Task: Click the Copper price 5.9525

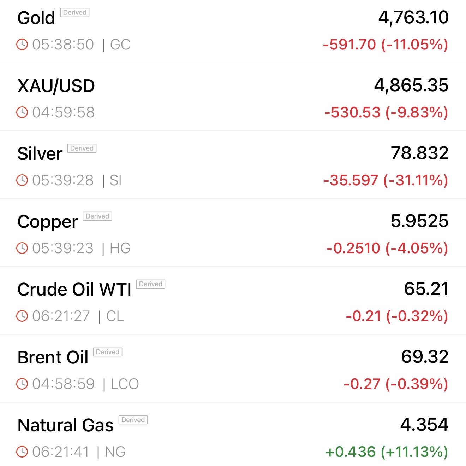Action: (419, 221)
